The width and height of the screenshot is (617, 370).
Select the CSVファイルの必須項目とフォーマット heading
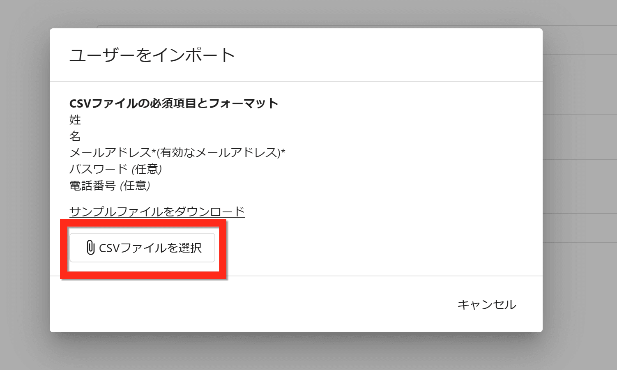point(173,103)
